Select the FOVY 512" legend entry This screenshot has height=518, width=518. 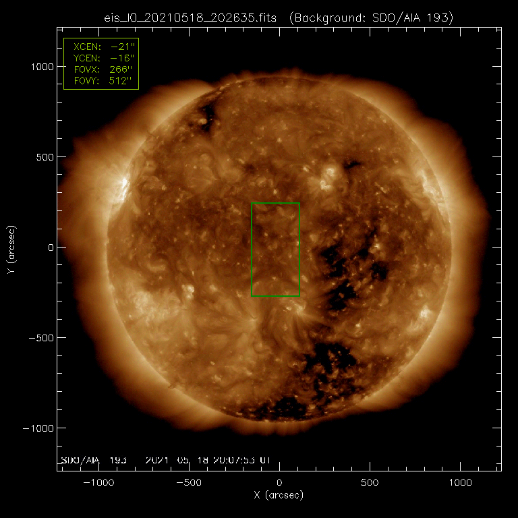click(100, 81)
